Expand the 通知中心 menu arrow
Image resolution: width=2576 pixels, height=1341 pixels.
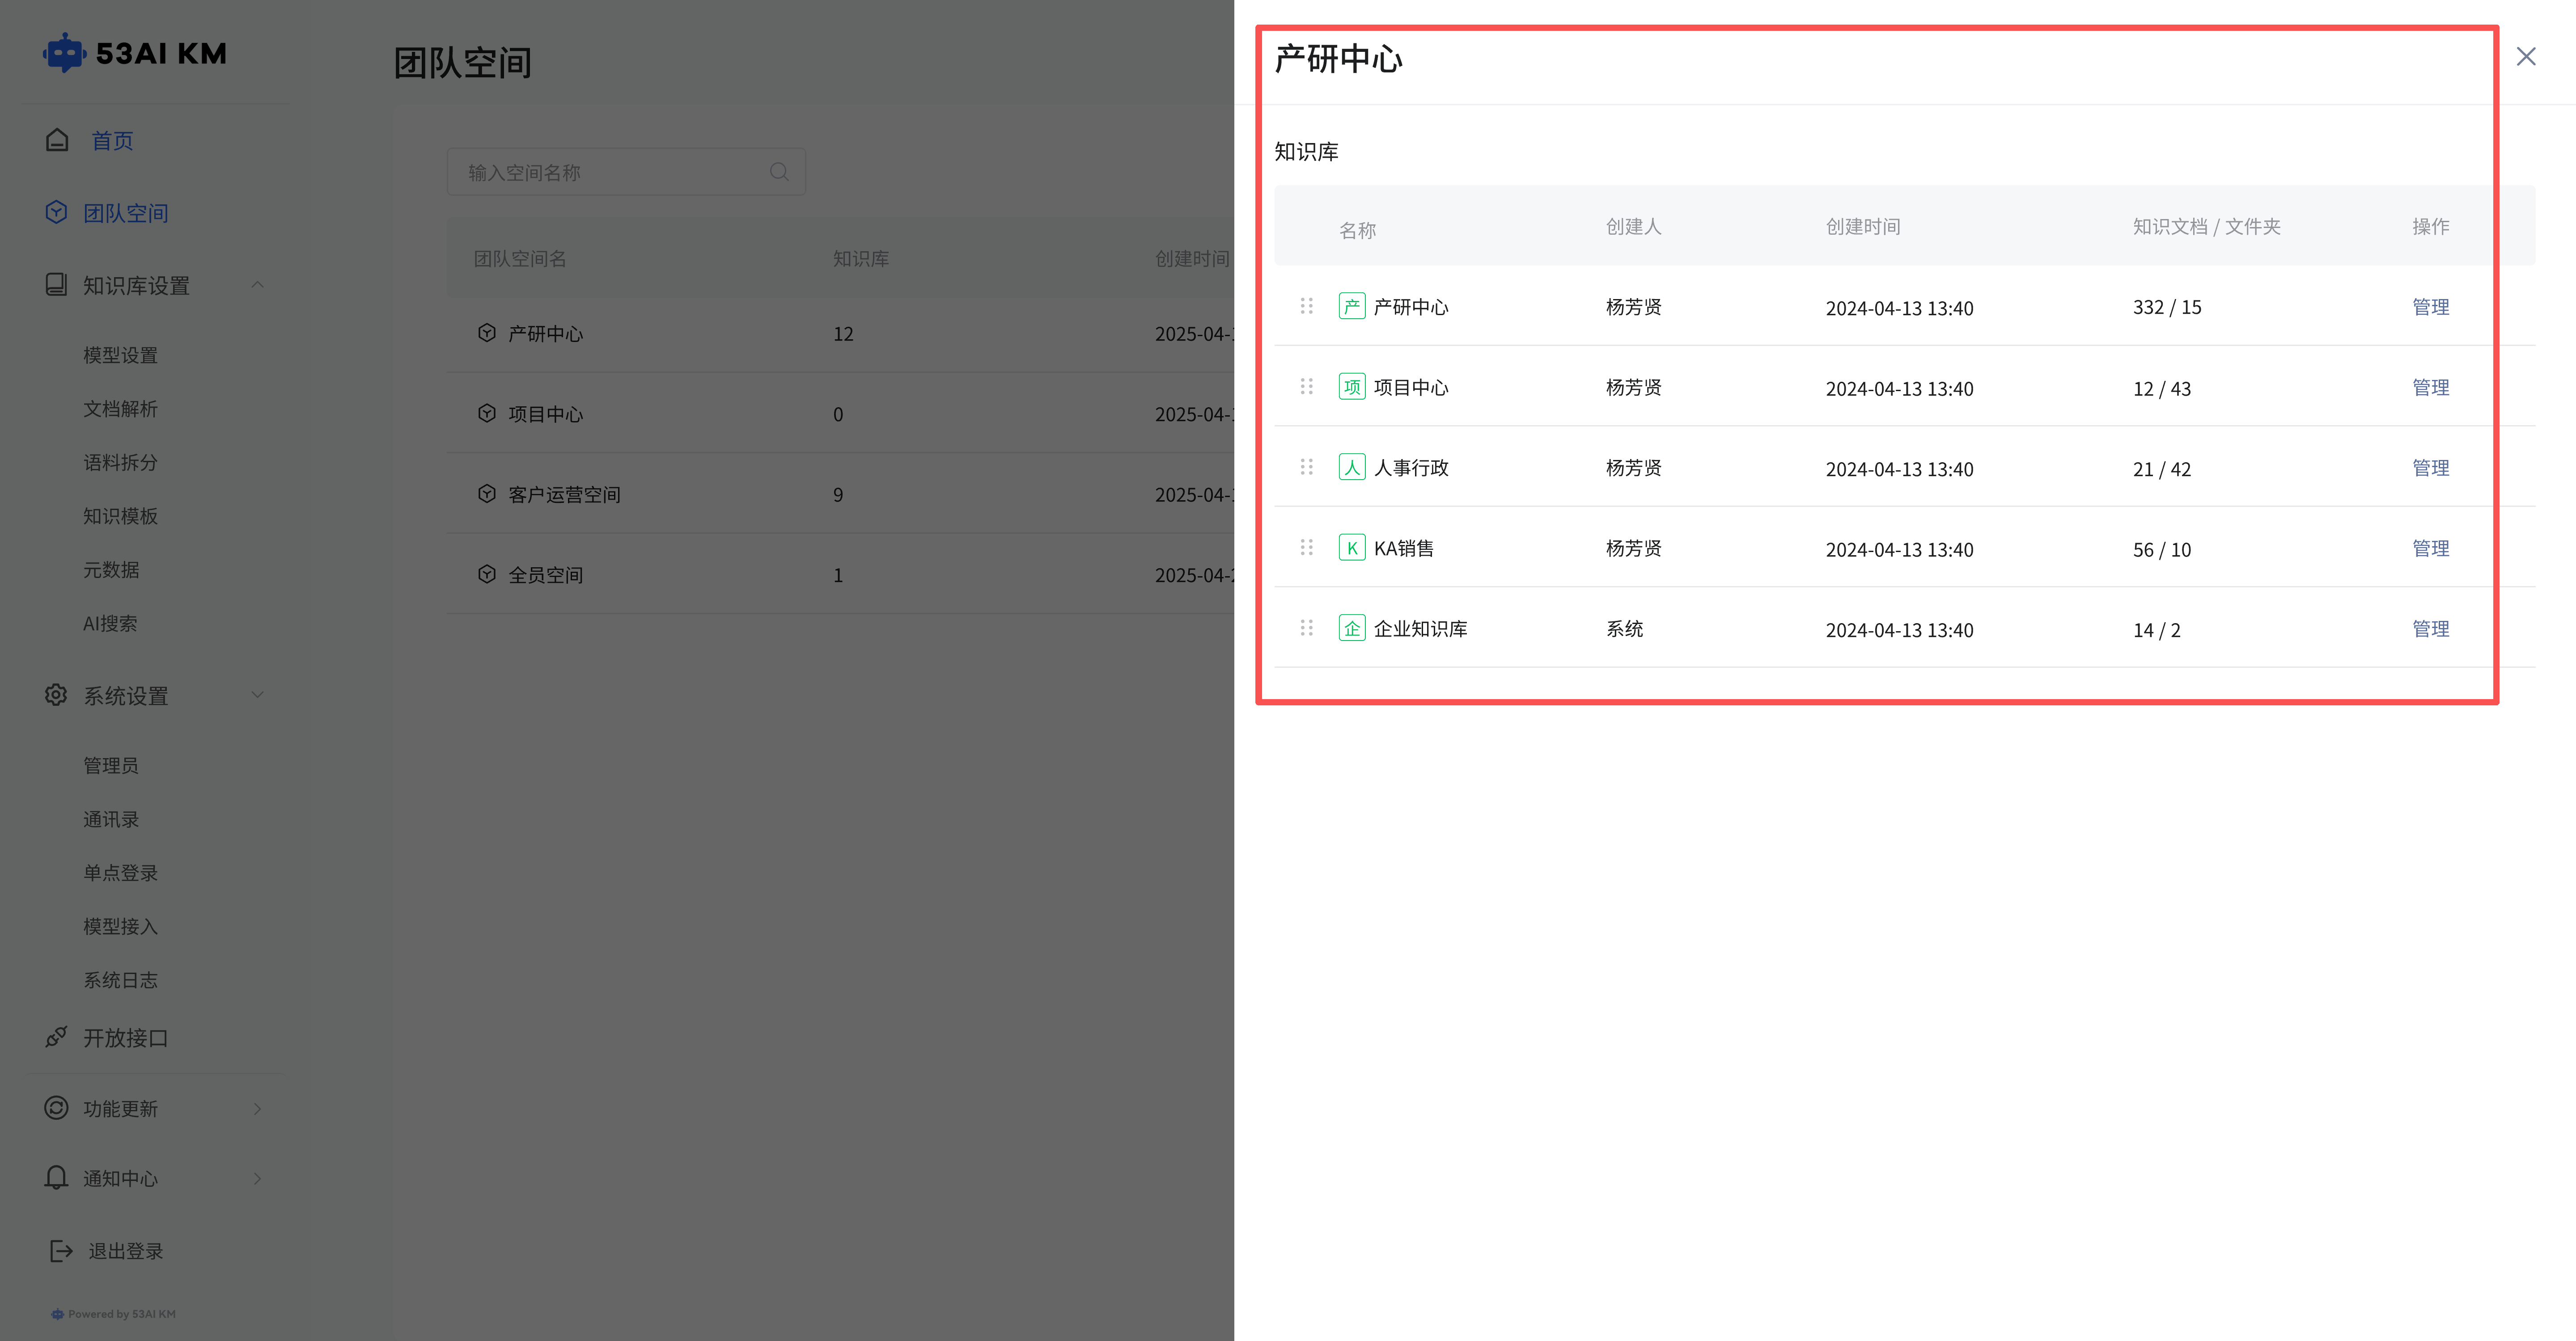click(257, 1178)
